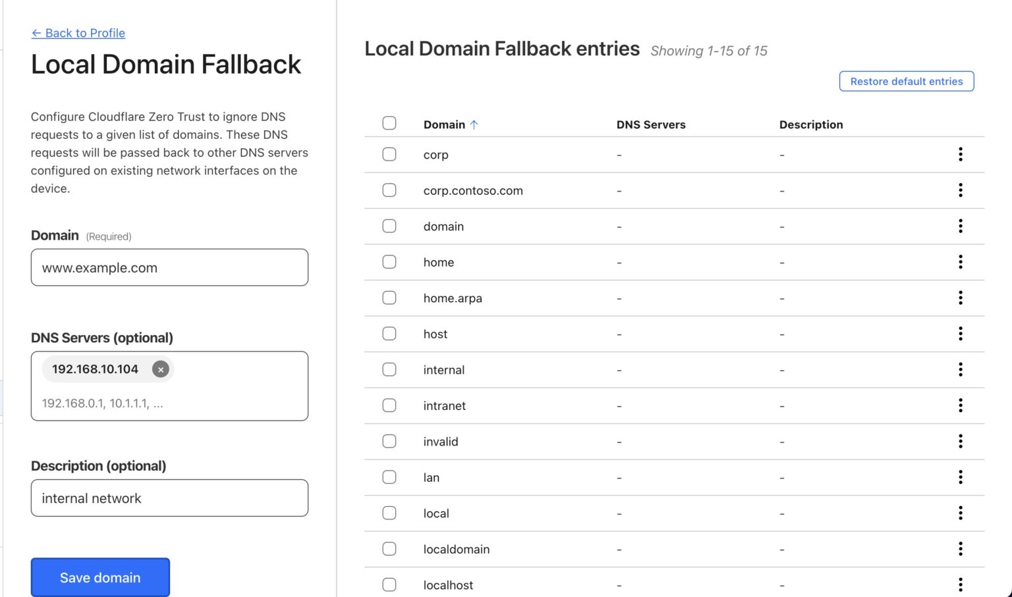This screenshot has height=597, width=1012.
Task: Click the sort arrow on Domain column
Action: [x=474, y=124]
